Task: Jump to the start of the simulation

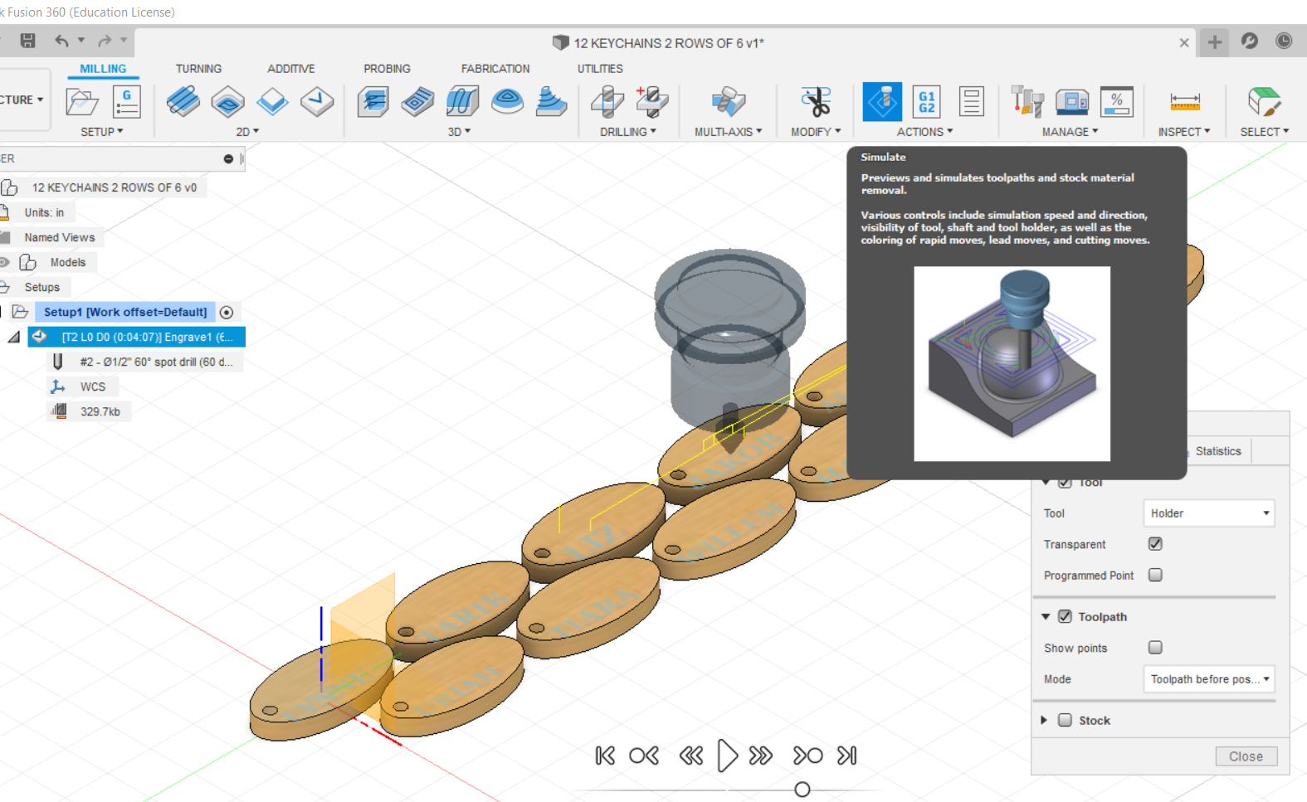Action: [605, 756]
